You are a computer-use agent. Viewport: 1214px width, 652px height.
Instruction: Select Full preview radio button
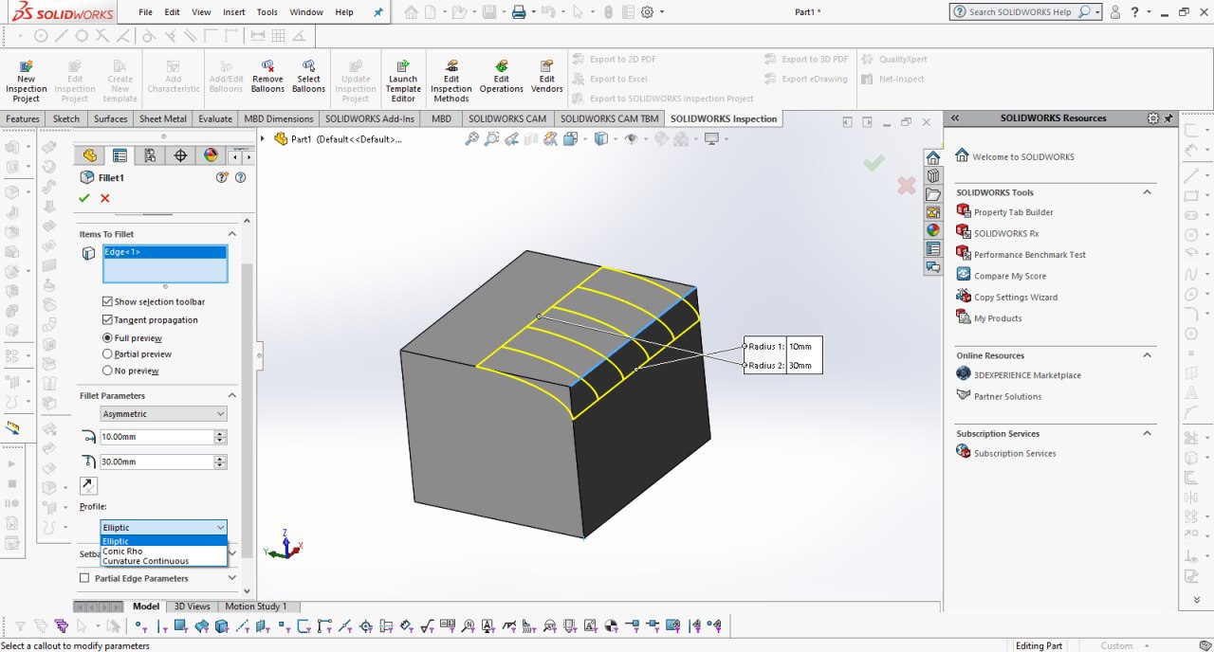107,338
